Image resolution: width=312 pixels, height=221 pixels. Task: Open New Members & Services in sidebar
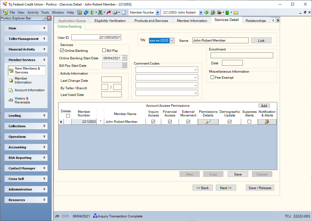coord(27,70)
